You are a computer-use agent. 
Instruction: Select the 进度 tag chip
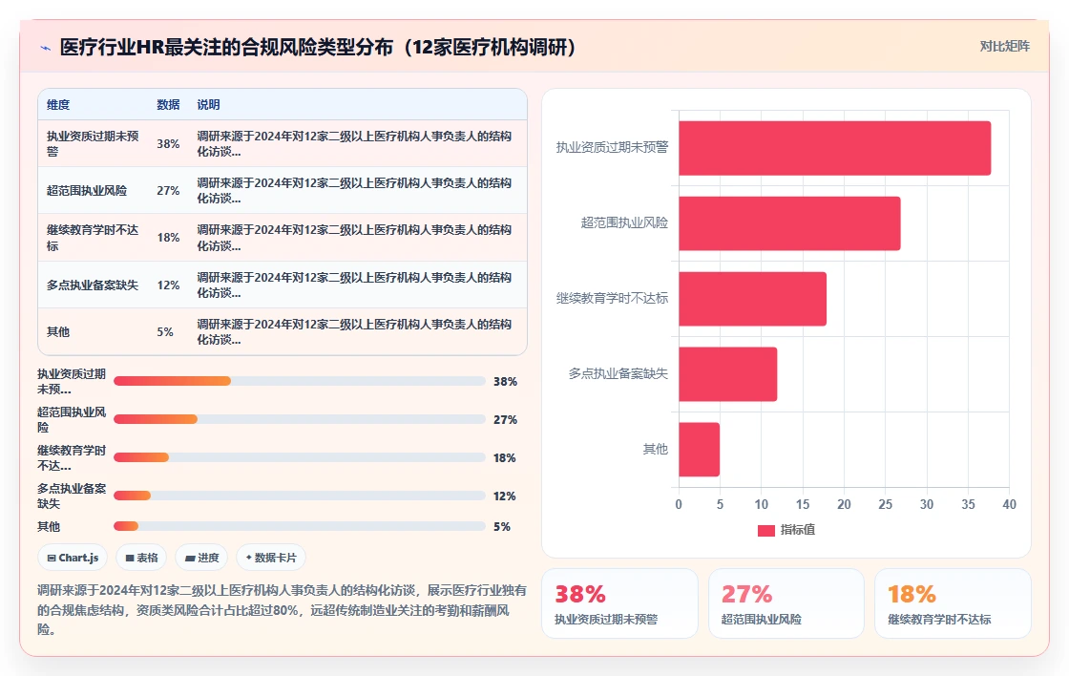(x=201, y=558)
